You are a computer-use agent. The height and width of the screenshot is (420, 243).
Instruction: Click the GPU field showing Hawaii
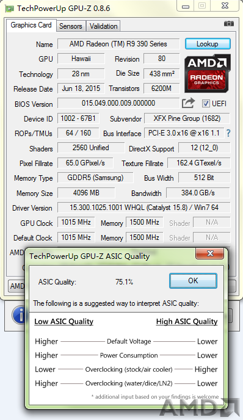[x=81, y=59]
